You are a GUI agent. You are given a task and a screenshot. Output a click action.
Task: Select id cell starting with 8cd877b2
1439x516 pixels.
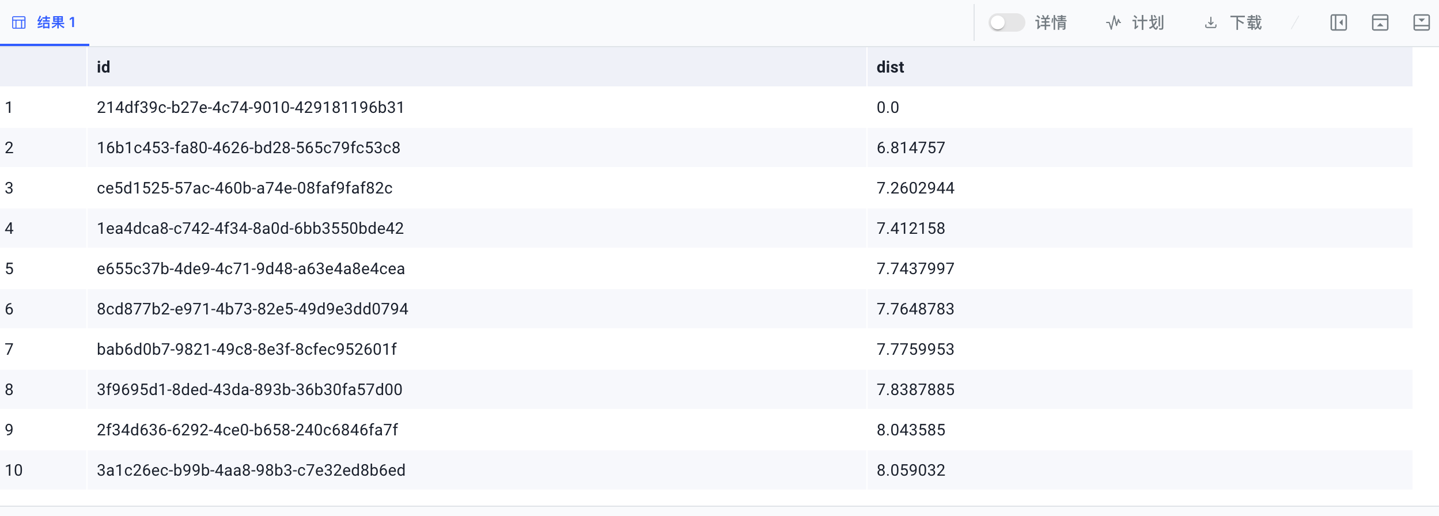click(x=252, y=309)
